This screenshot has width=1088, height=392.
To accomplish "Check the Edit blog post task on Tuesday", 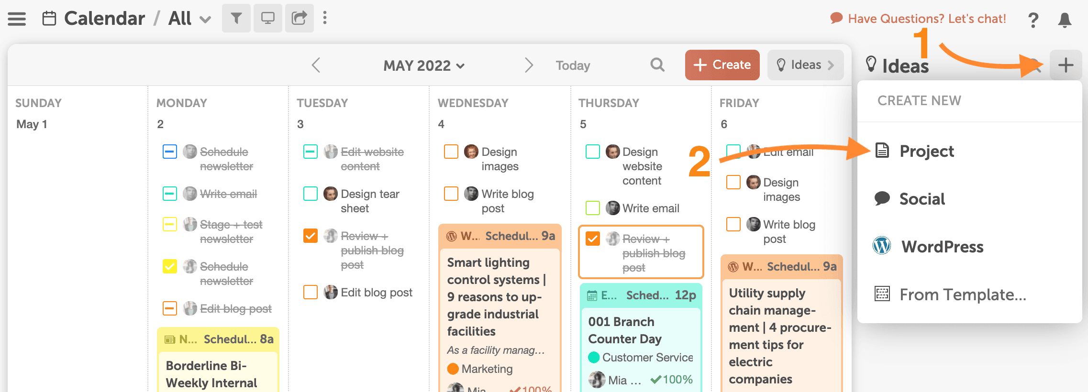I will [311, 292].
